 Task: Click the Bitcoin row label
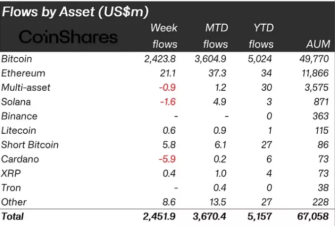[x=16, y=59]
